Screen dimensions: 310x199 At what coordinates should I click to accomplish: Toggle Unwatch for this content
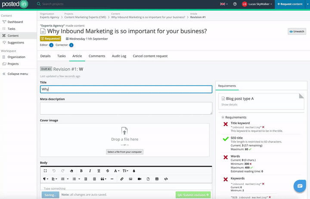coord(297,31)
